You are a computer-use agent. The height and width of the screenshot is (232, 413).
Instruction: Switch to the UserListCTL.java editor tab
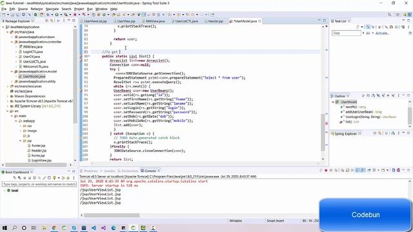click(x=186, y=21)
